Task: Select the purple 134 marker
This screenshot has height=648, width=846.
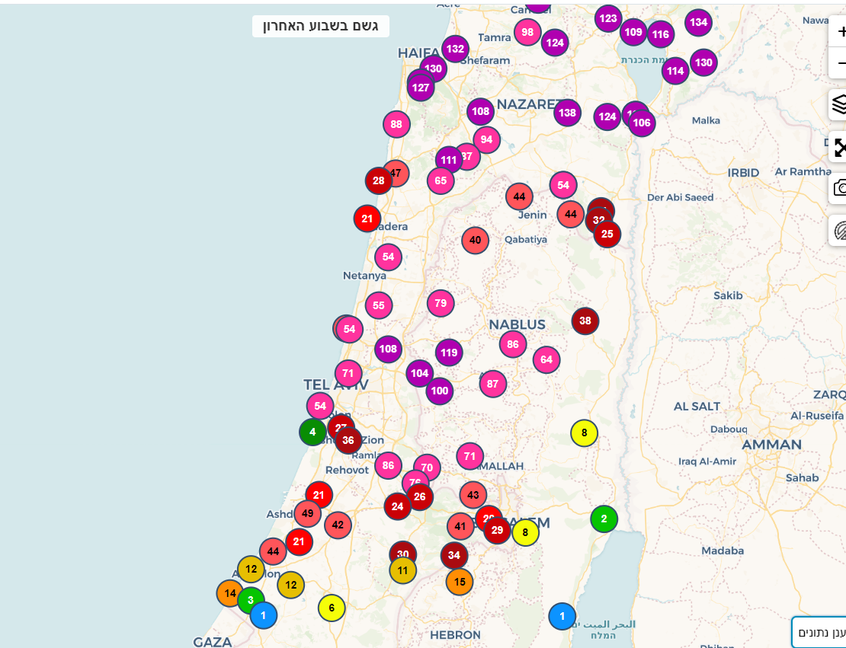Action: [698, 23]
